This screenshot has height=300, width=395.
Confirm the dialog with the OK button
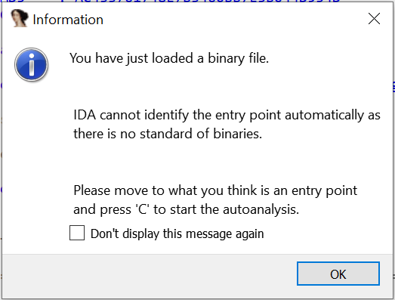(338, 274)
